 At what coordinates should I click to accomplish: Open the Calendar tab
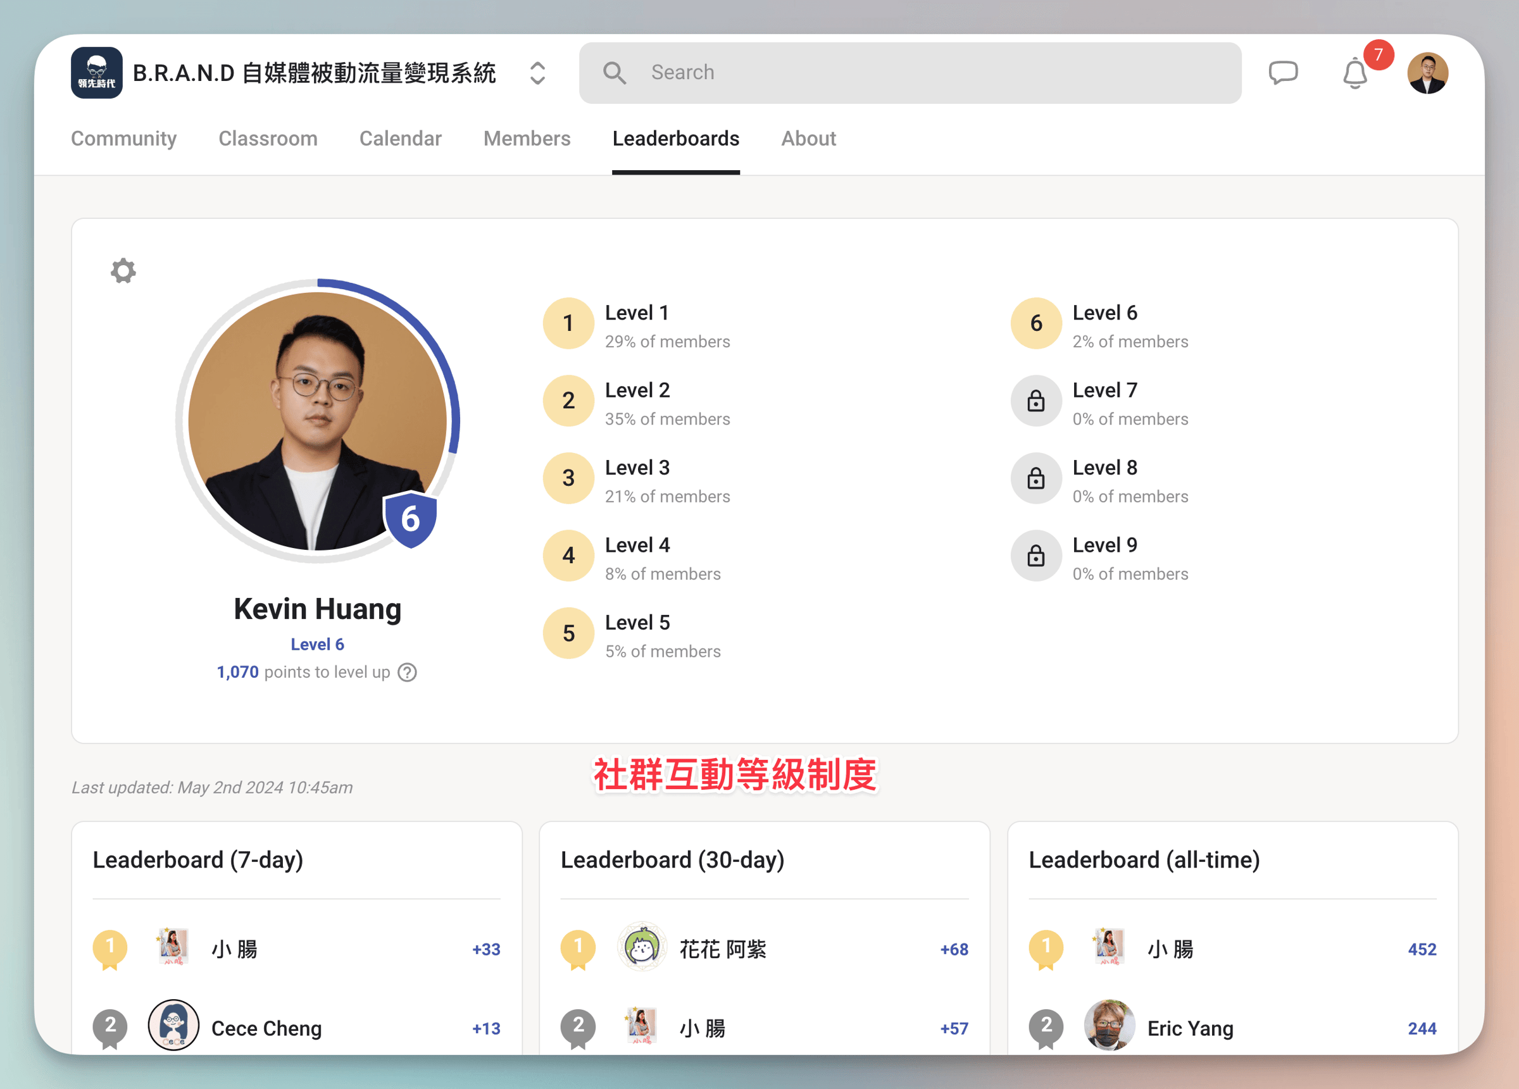(x=401, y=138)
